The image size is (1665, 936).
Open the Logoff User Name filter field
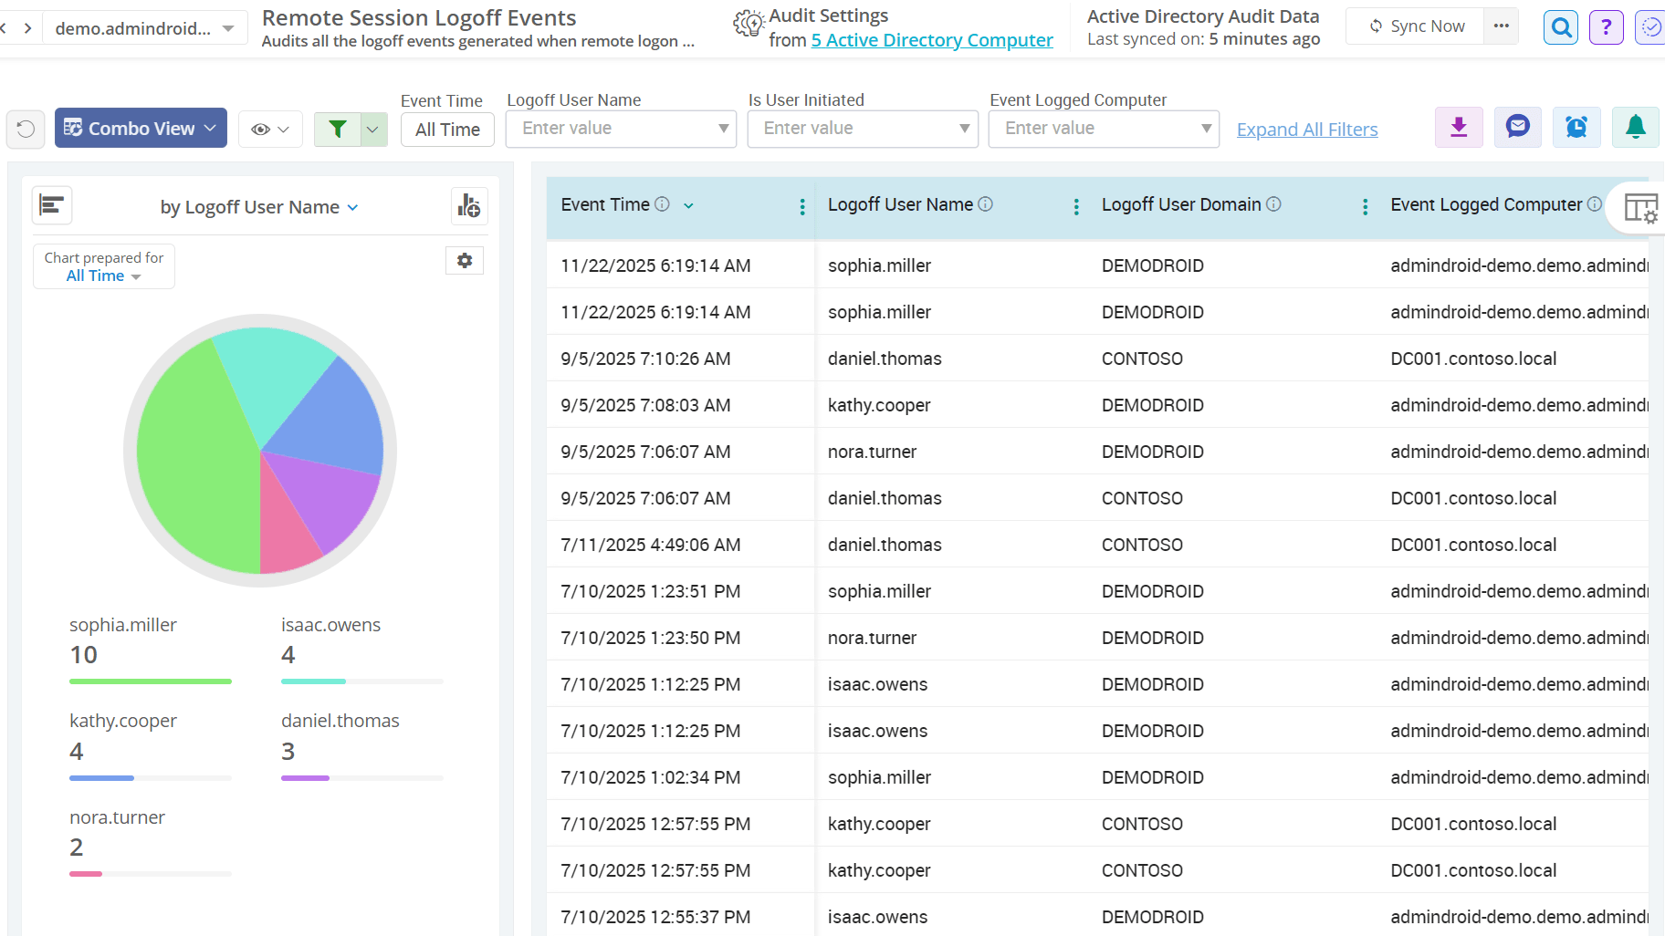[x=621, y=129]
